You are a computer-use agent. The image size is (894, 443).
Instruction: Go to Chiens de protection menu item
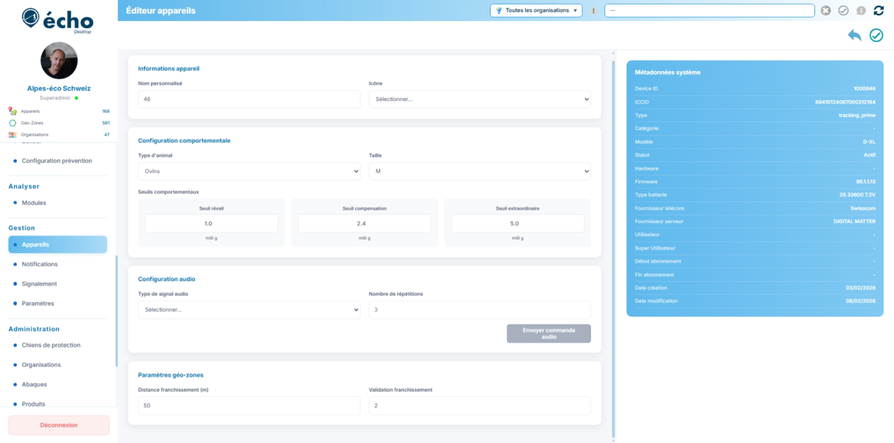[51, 345]
